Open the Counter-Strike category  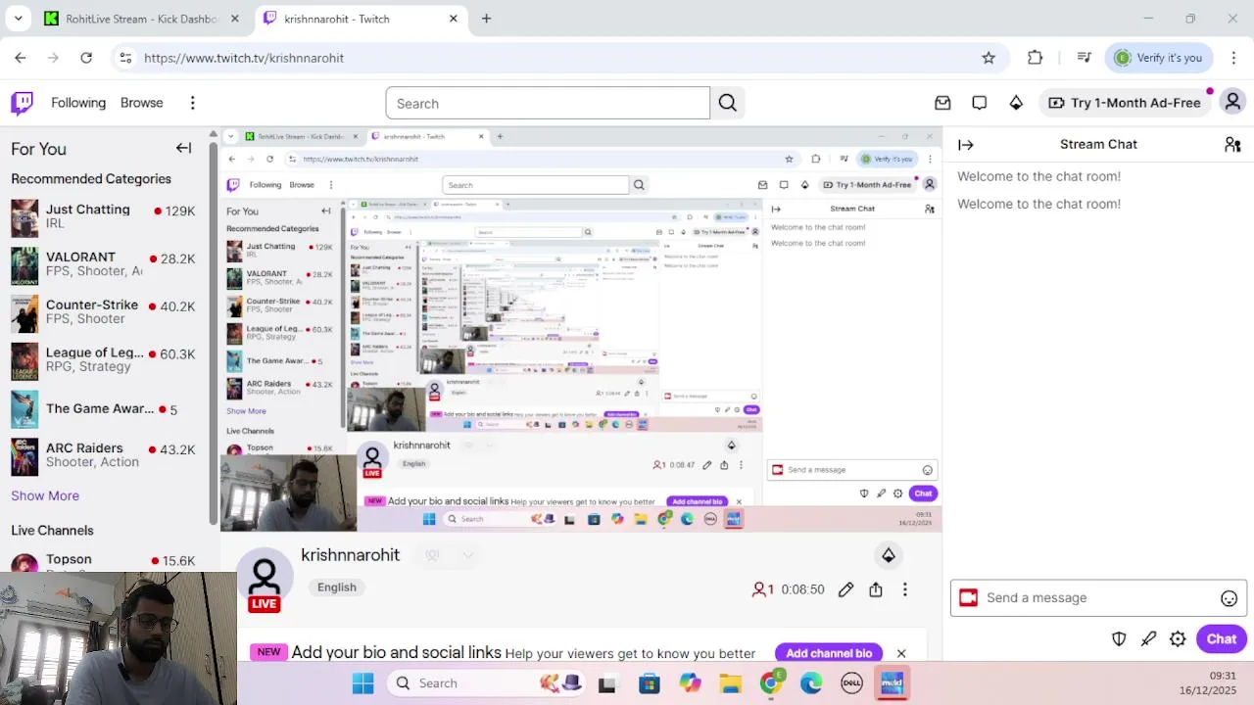pos(103,312)
